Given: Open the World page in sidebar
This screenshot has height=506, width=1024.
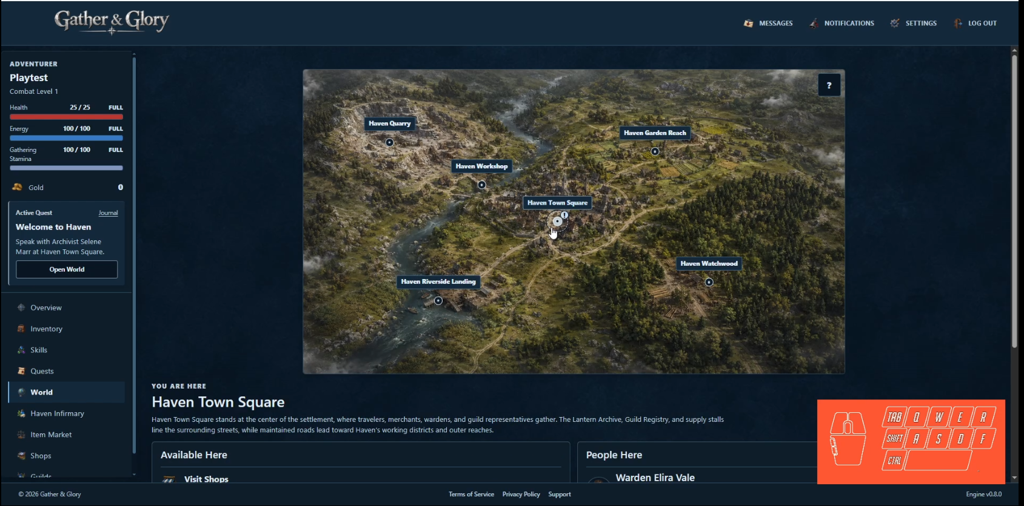Looking at the screenshot, I should pyautogui.click(x=67, y=392).
